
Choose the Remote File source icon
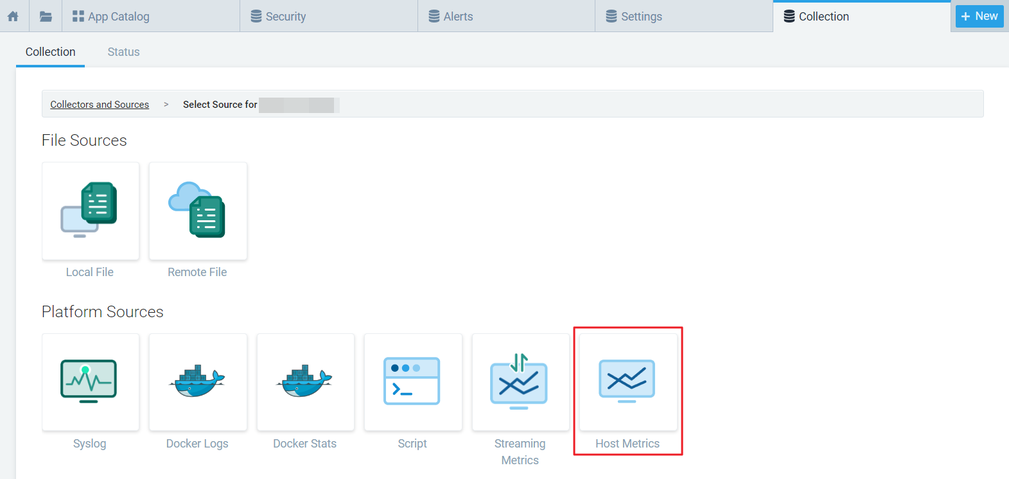[198, 211]
